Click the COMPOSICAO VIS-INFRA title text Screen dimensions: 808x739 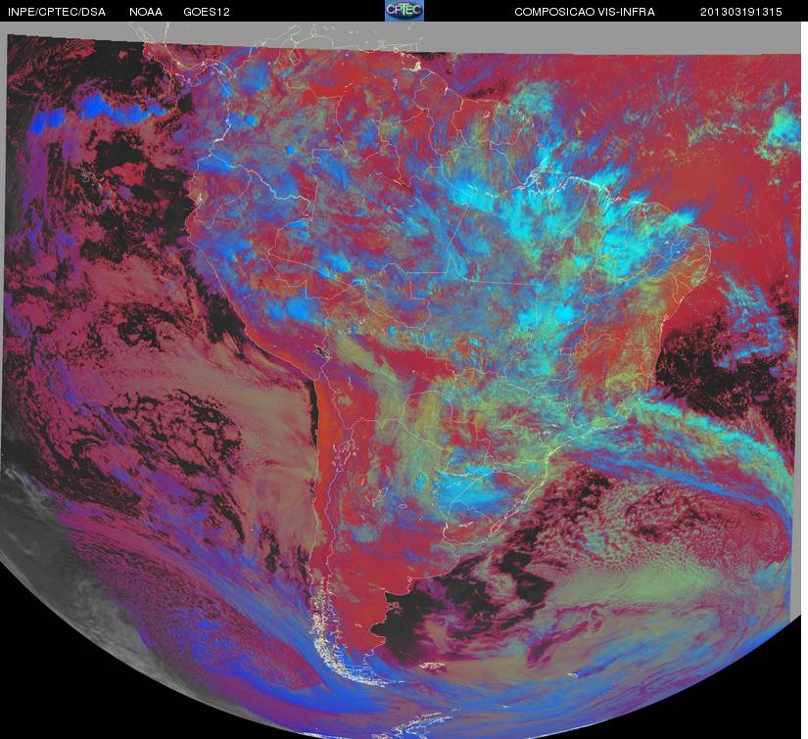pos(585,12)
